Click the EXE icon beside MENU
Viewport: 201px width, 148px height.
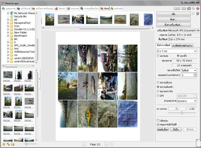(183, 8)
